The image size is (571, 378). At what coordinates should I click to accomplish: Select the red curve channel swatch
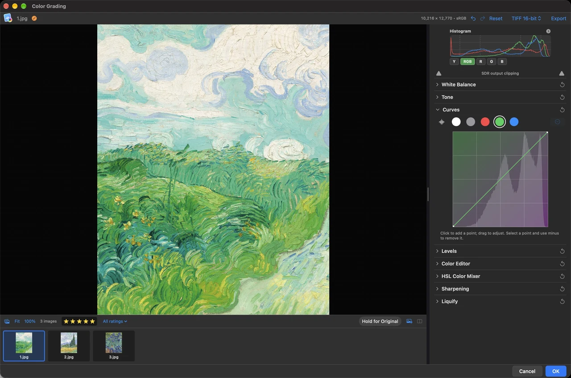coord(485,122)
